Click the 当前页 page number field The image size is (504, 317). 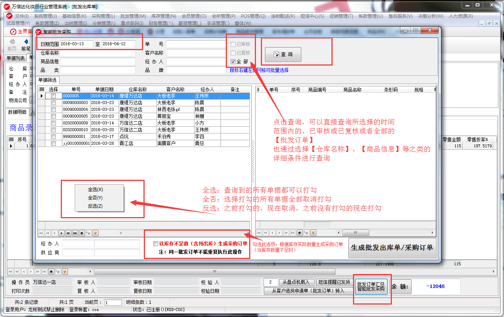tap(113, 303)
